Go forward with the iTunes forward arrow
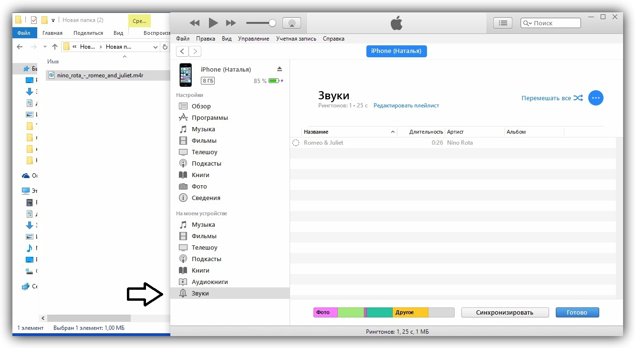 [195, 52]
